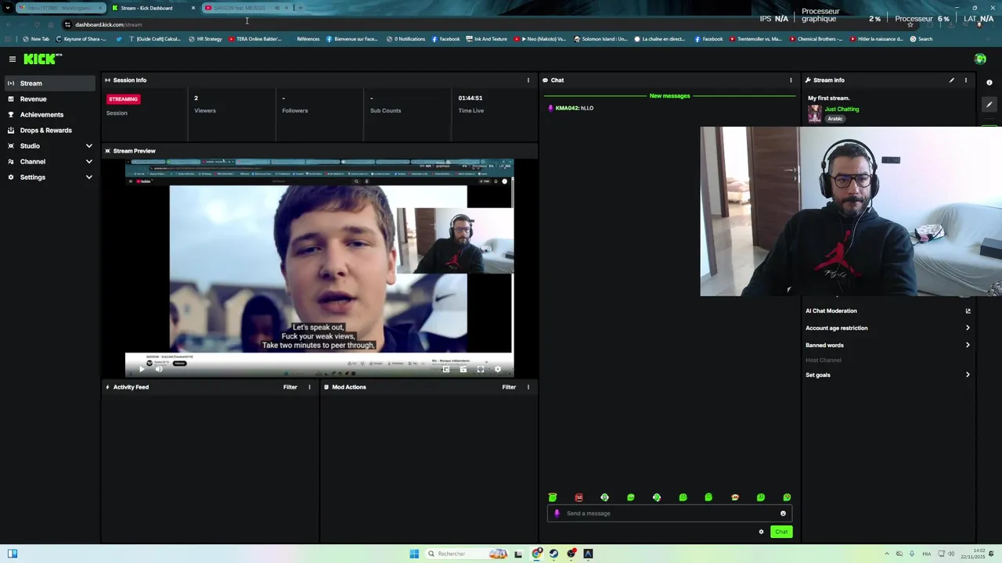1002x563 pixels.
Task: Insert the sixth green smiley emote
Action: tap(683, 497)
